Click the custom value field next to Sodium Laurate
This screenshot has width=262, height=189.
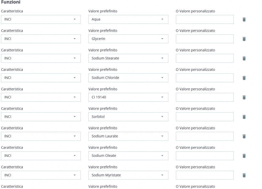[x=204, y=136]
